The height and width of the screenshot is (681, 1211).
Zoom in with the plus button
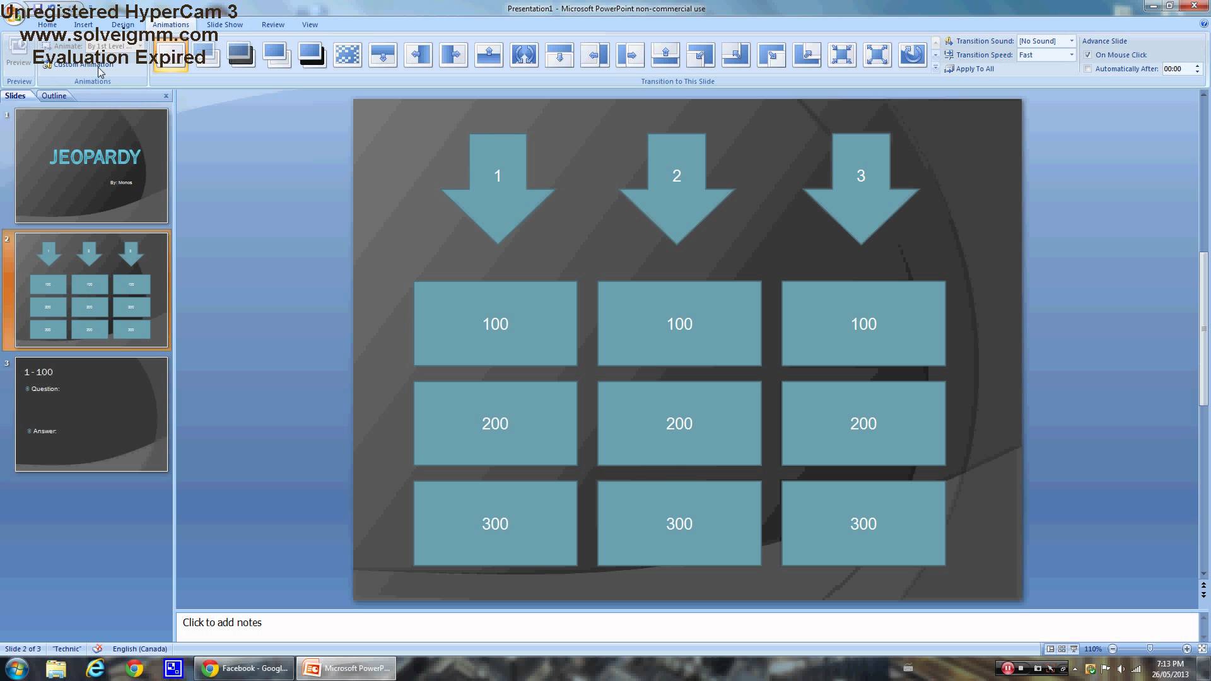pyautogui.click(x=1186, y=649)
